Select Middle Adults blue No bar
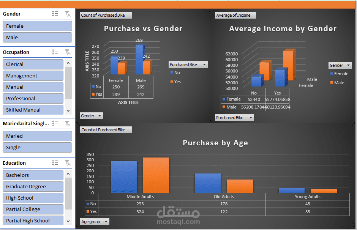The height and width of the screenshot is (230, 357). pos(124,177)
